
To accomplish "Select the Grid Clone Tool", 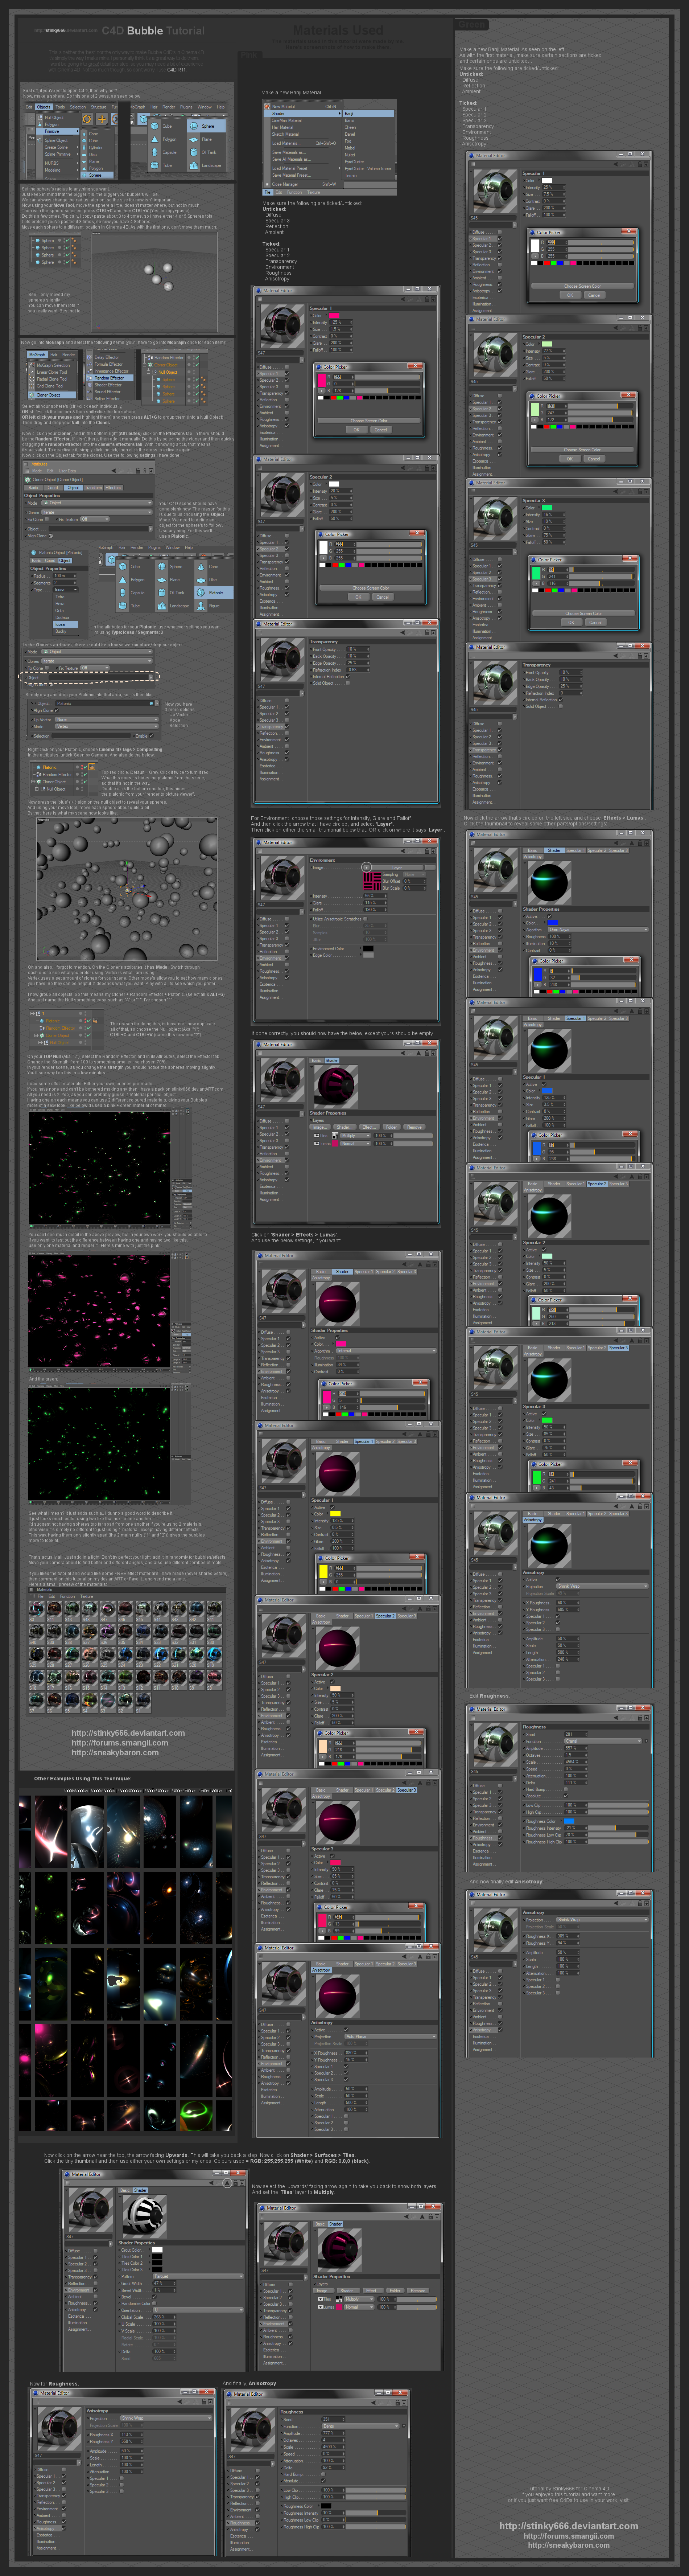I will click(x=52, y=386).
